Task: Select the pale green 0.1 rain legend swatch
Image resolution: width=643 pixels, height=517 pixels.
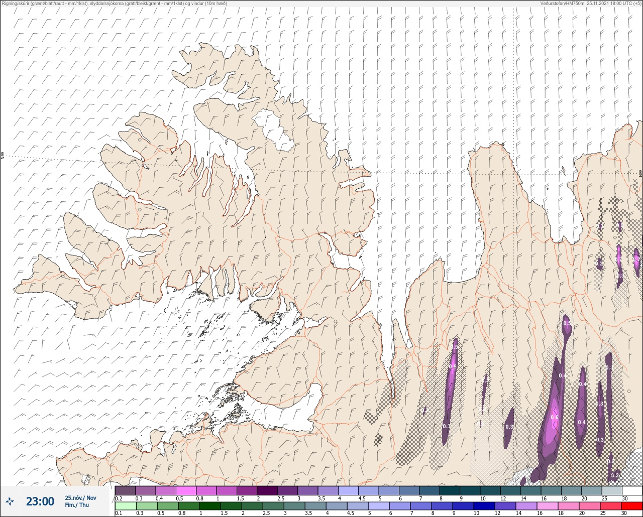Action: [x=126, y=506]
